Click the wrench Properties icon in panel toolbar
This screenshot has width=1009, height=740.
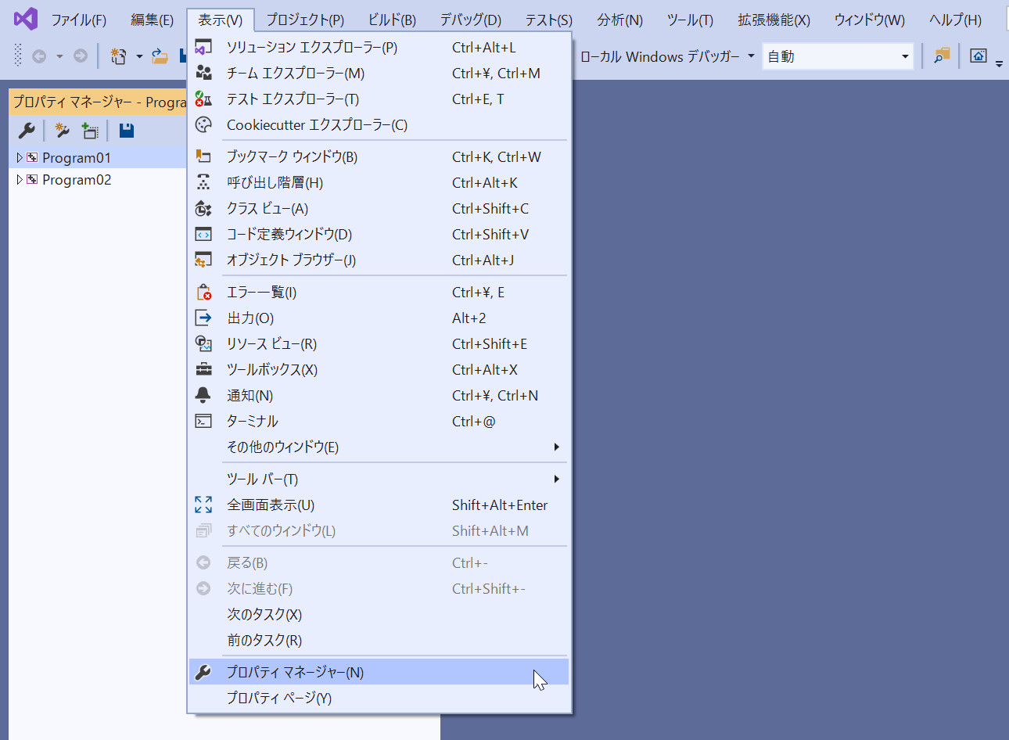(x=27, y=131)
